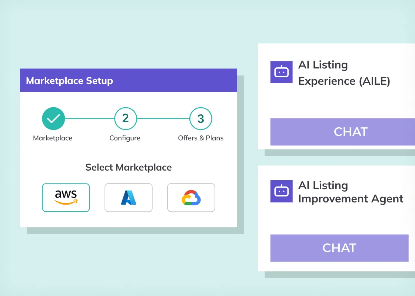The image size is (415, 296).
Task: Go to step 2 Configure circle
Action: 126,118
